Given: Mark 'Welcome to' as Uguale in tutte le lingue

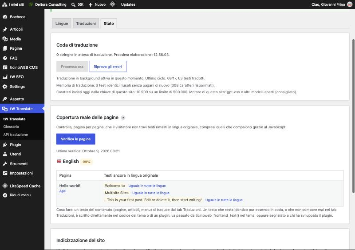Looking at the screenshot, I should pyautogui.click(x=147, y=186).
